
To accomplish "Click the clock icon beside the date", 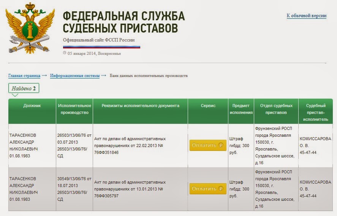I will (x=65, y=53).
